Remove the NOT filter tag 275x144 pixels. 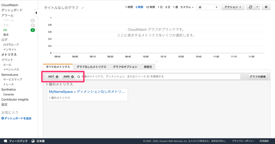coord(57,77)
